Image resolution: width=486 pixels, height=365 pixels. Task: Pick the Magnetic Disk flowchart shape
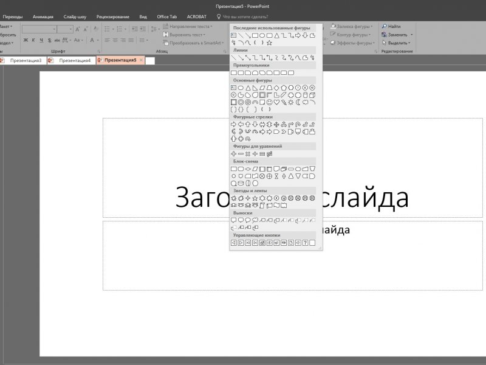[241, 184]
